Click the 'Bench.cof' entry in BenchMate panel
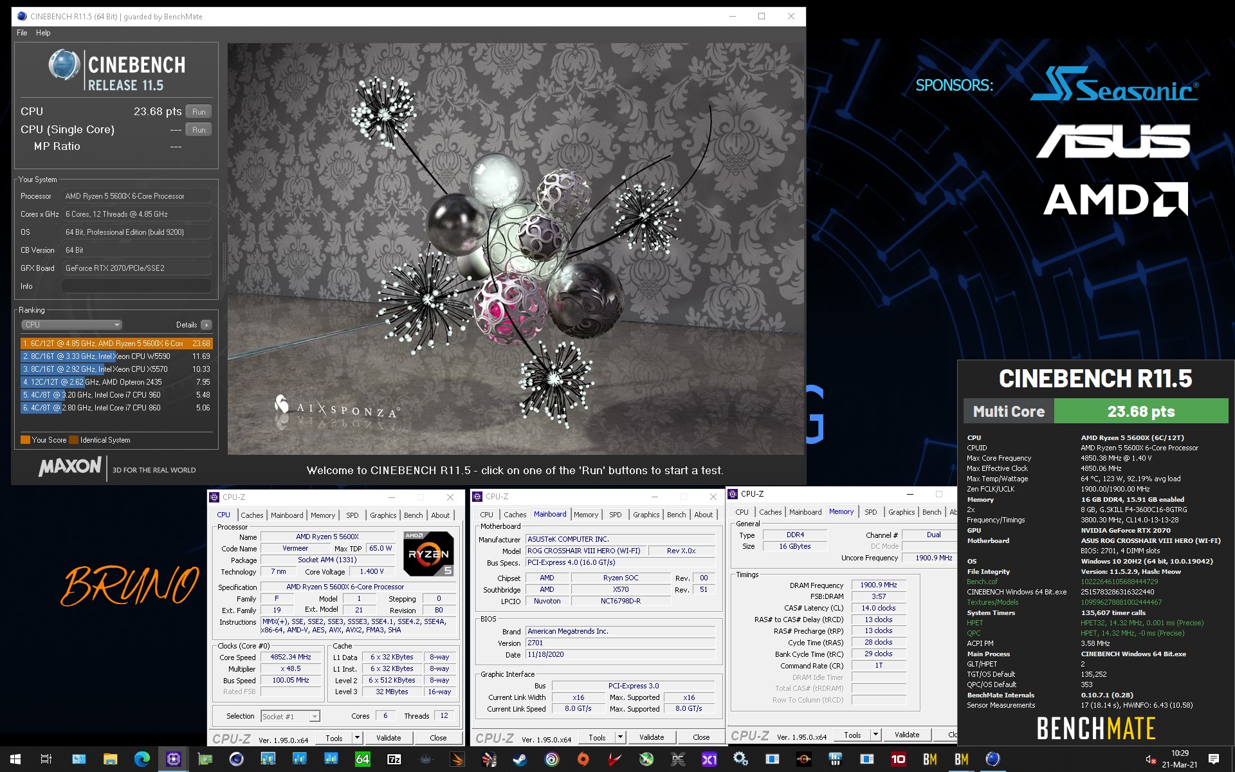This screenshot has height=772, width=1235. [x=982, y=582]
